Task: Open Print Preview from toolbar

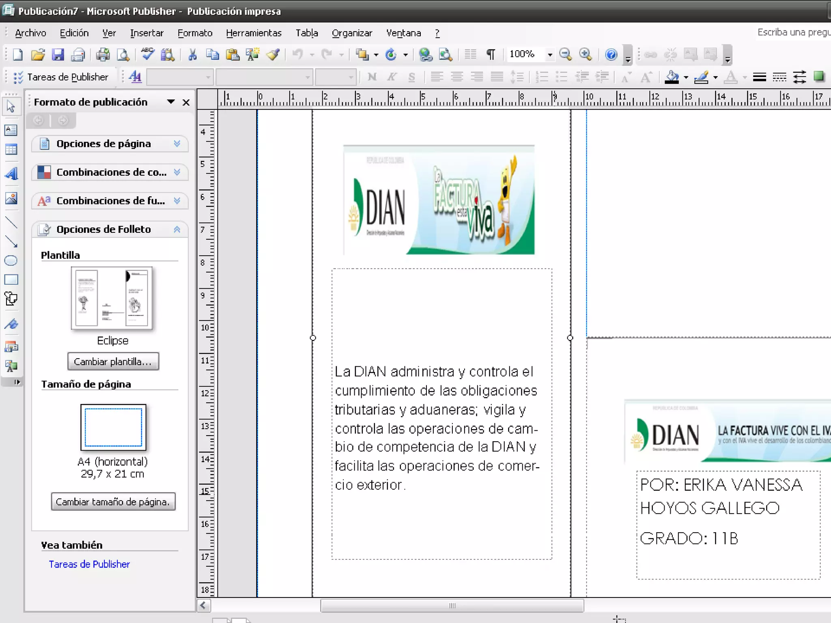Action: click(x=123, y=54)
